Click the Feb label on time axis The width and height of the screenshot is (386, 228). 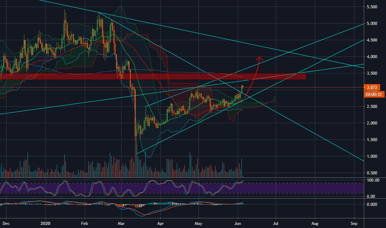click(84, 223)
